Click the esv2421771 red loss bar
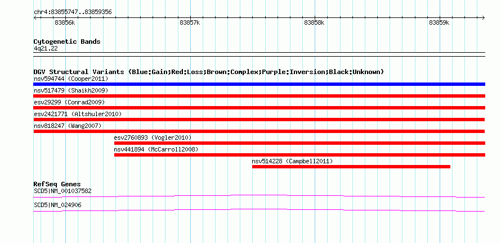This screenshot has width=501, height=243. click(x=259, y=120)
